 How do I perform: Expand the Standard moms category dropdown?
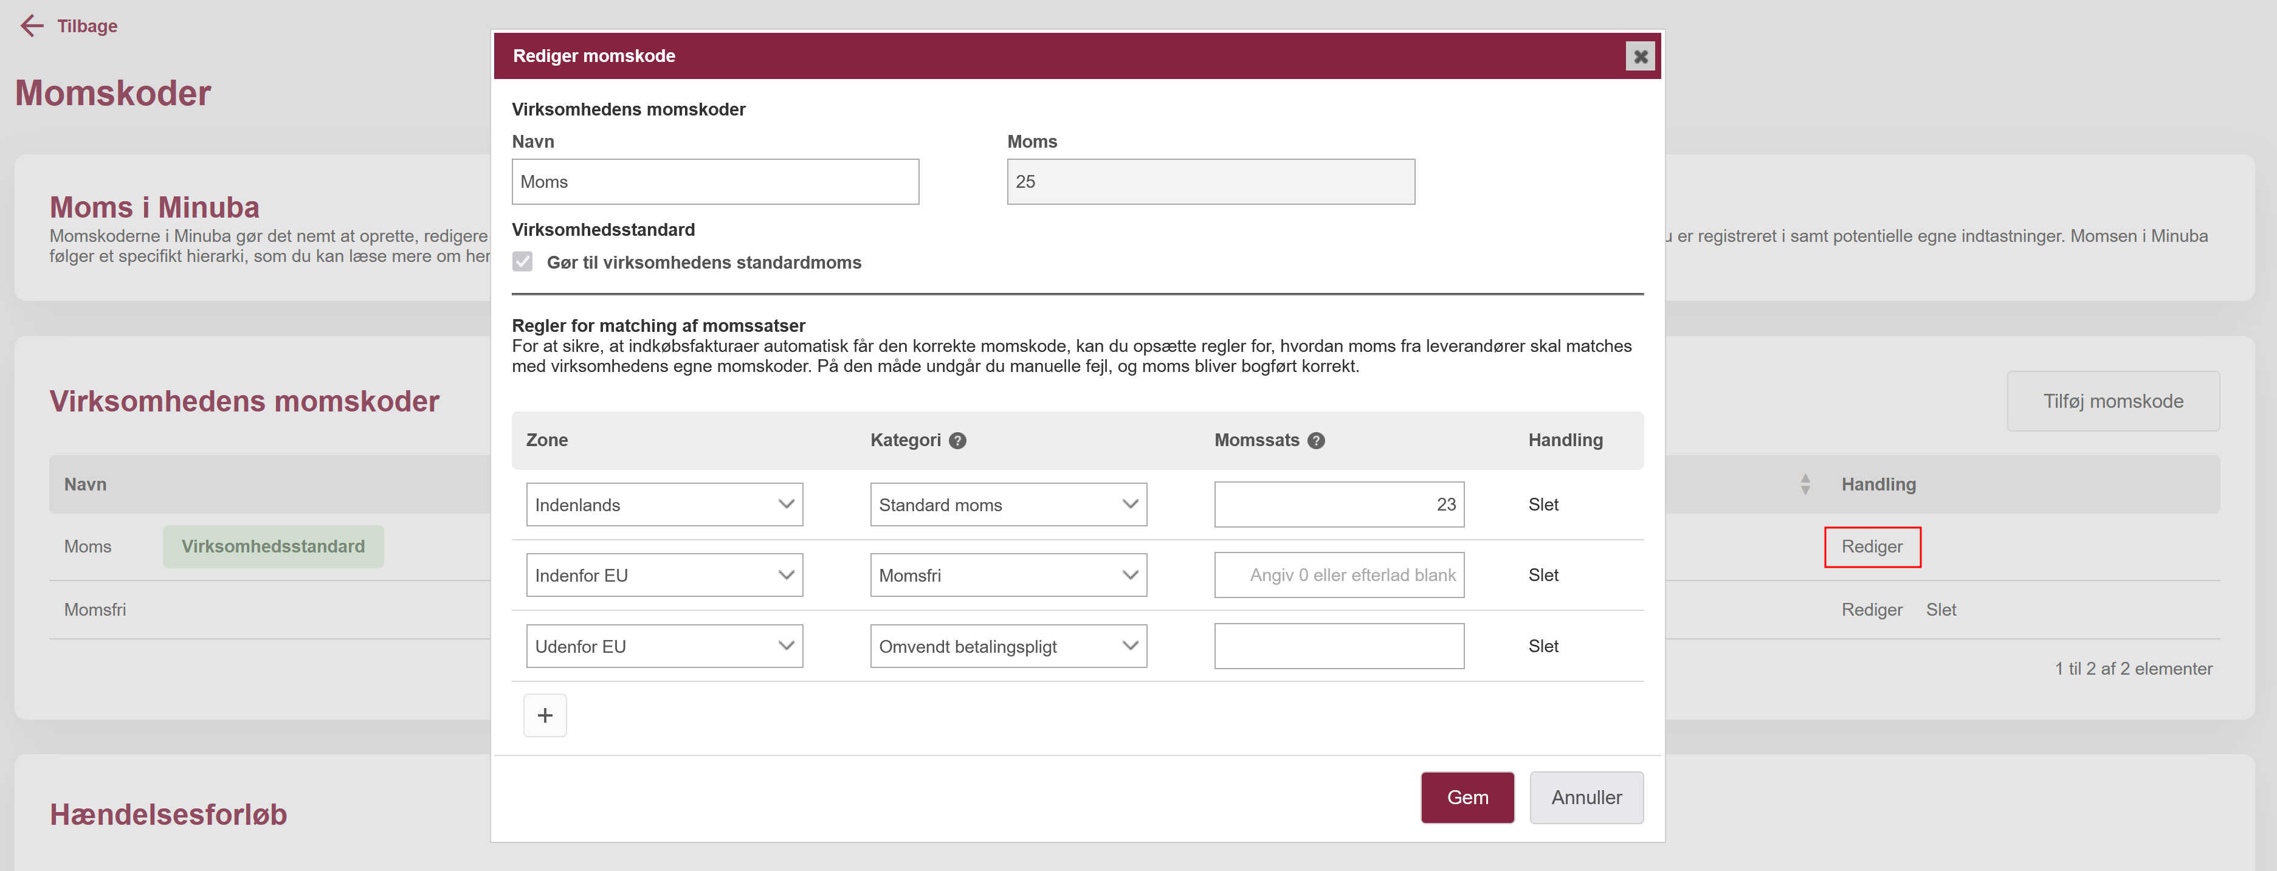click(1008, 504)
